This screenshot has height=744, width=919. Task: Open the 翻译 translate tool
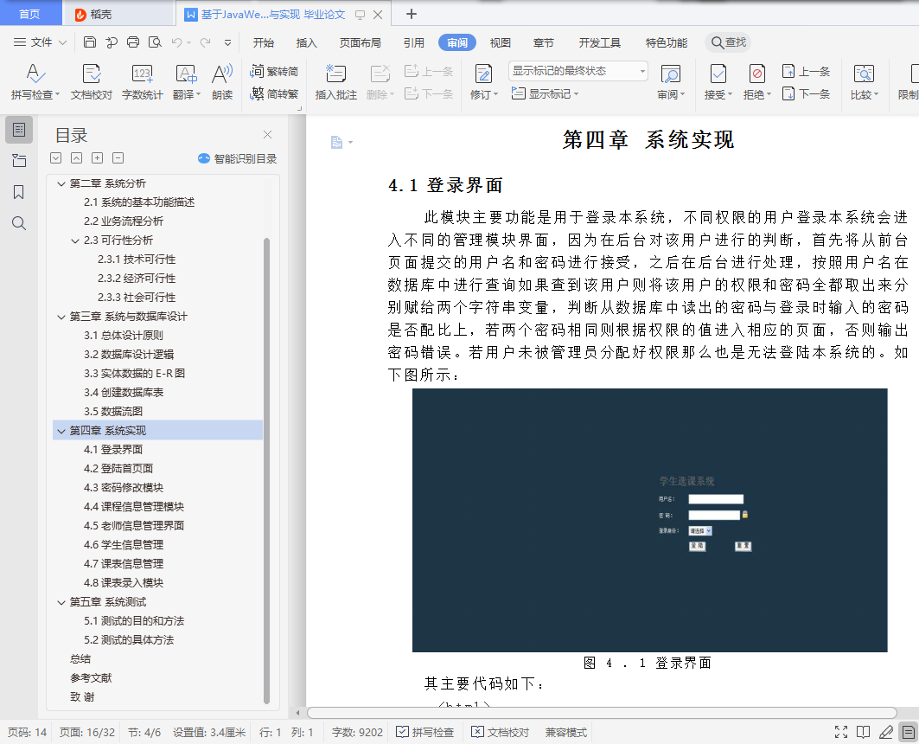(187, 82)
